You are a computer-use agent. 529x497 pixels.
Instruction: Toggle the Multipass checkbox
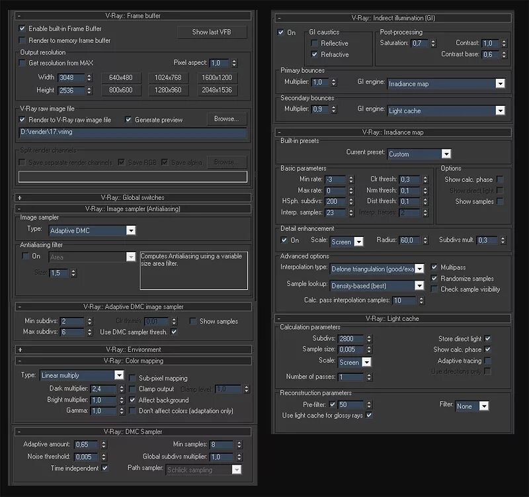click(x=434, y=267)
